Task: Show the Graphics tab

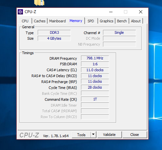Action: click(107, 21)
